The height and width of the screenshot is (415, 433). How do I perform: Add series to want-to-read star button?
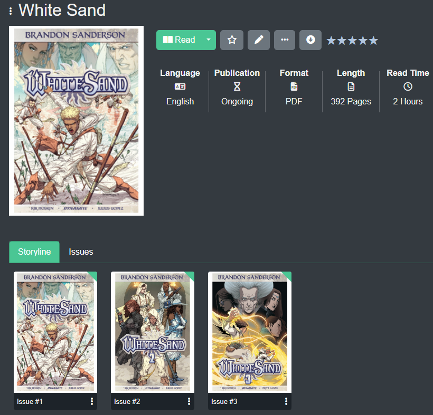point(232,40)
